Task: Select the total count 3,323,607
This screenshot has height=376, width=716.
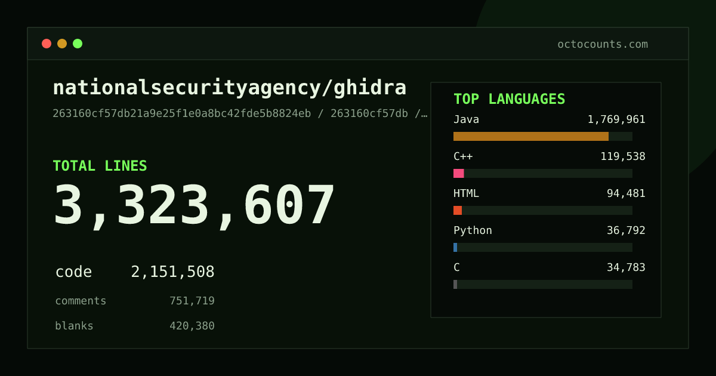Action: click(195, 206)
